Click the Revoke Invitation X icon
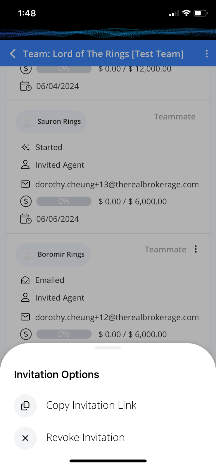The height and width of the screenshot is (467, 216). (25, 438)
